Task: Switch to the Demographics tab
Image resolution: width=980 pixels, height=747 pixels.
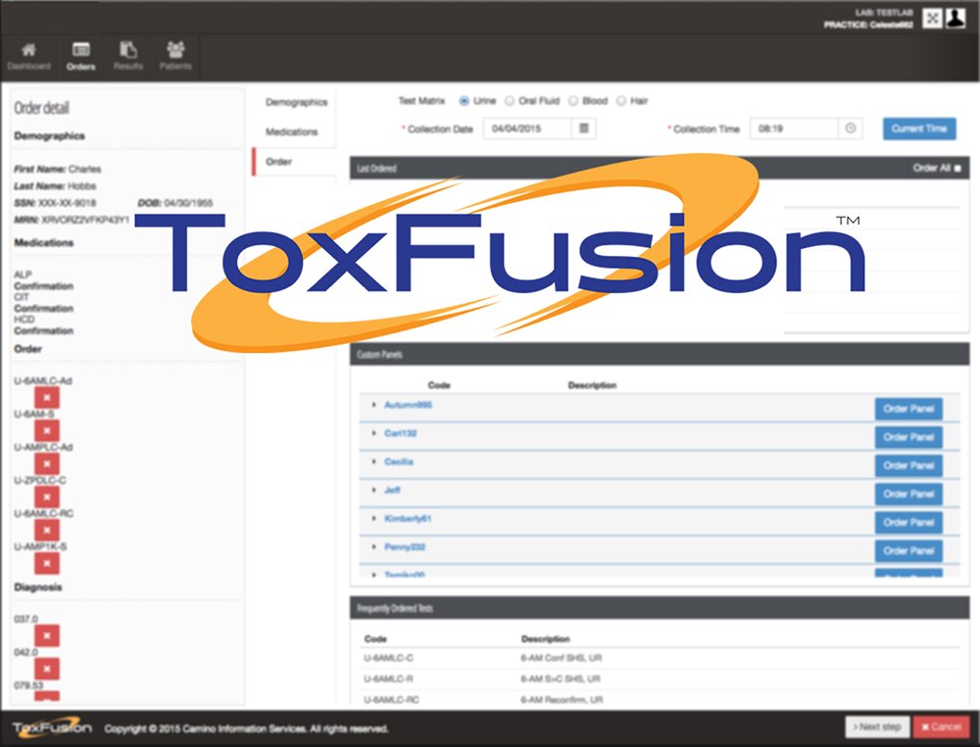Action: tap(296, 102)
